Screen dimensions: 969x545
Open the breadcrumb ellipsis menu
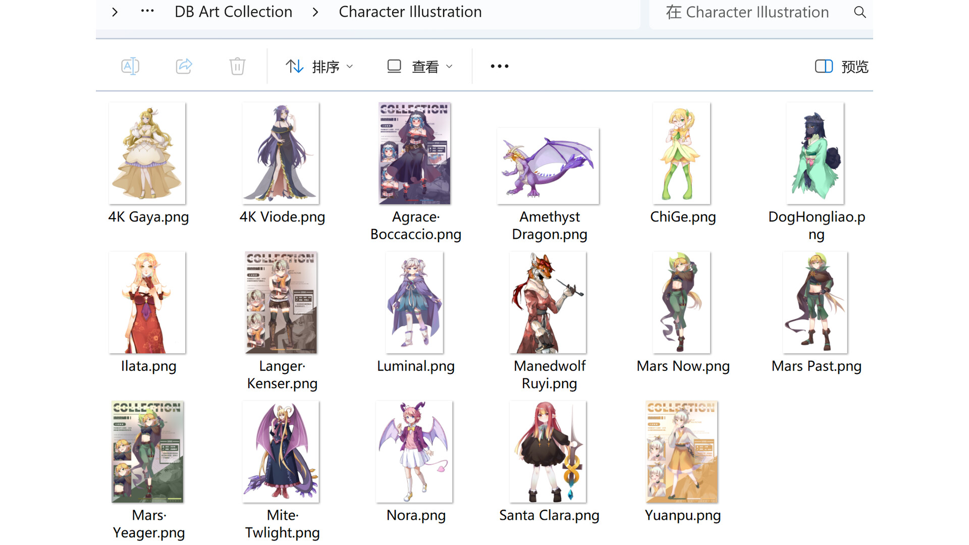(x=147, y=12)
